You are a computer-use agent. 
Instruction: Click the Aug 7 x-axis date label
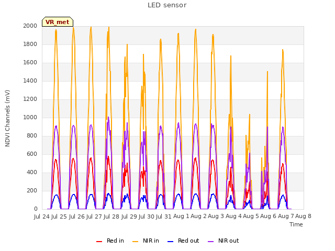286,216
